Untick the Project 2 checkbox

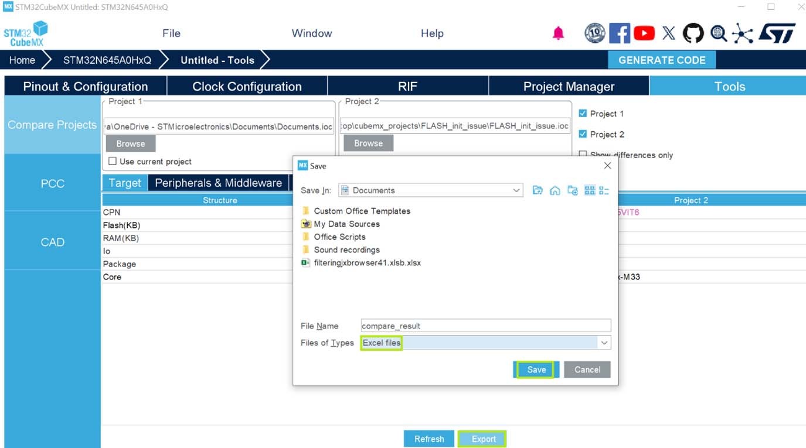(583, 134)
